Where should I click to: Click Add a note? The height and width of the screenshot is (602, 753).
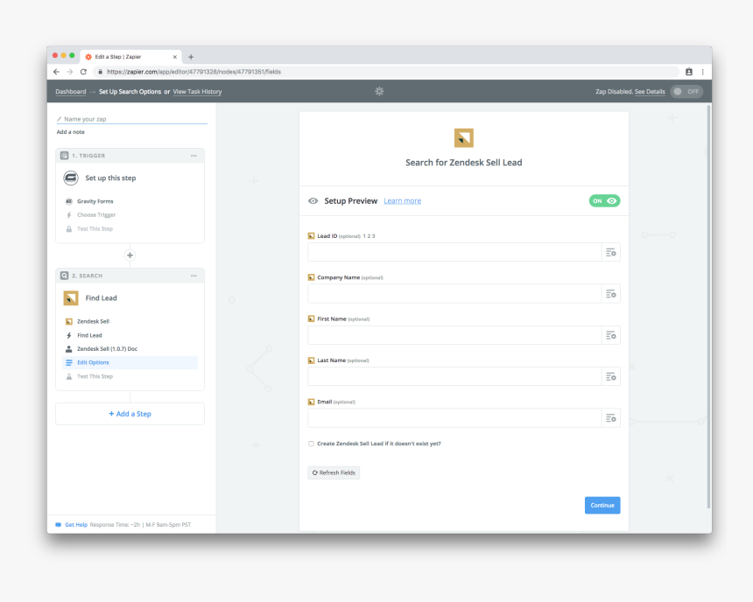point(71,132)
